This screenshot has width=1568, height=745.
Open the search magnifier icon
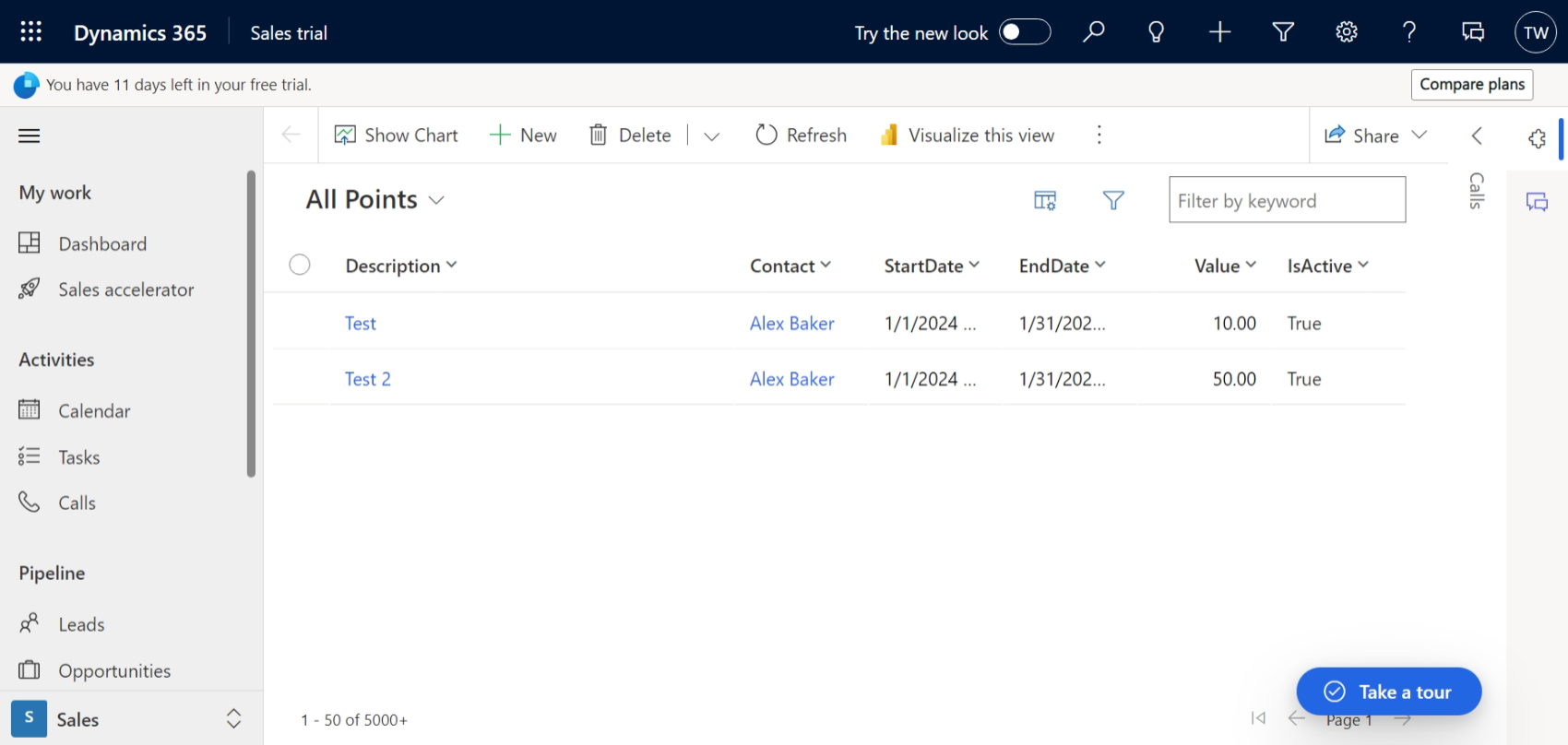pyautogui.click(x=1093, y=32)
